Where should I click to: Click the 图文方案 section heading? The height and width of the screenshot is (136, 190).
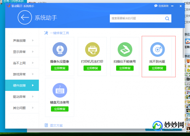56,125
